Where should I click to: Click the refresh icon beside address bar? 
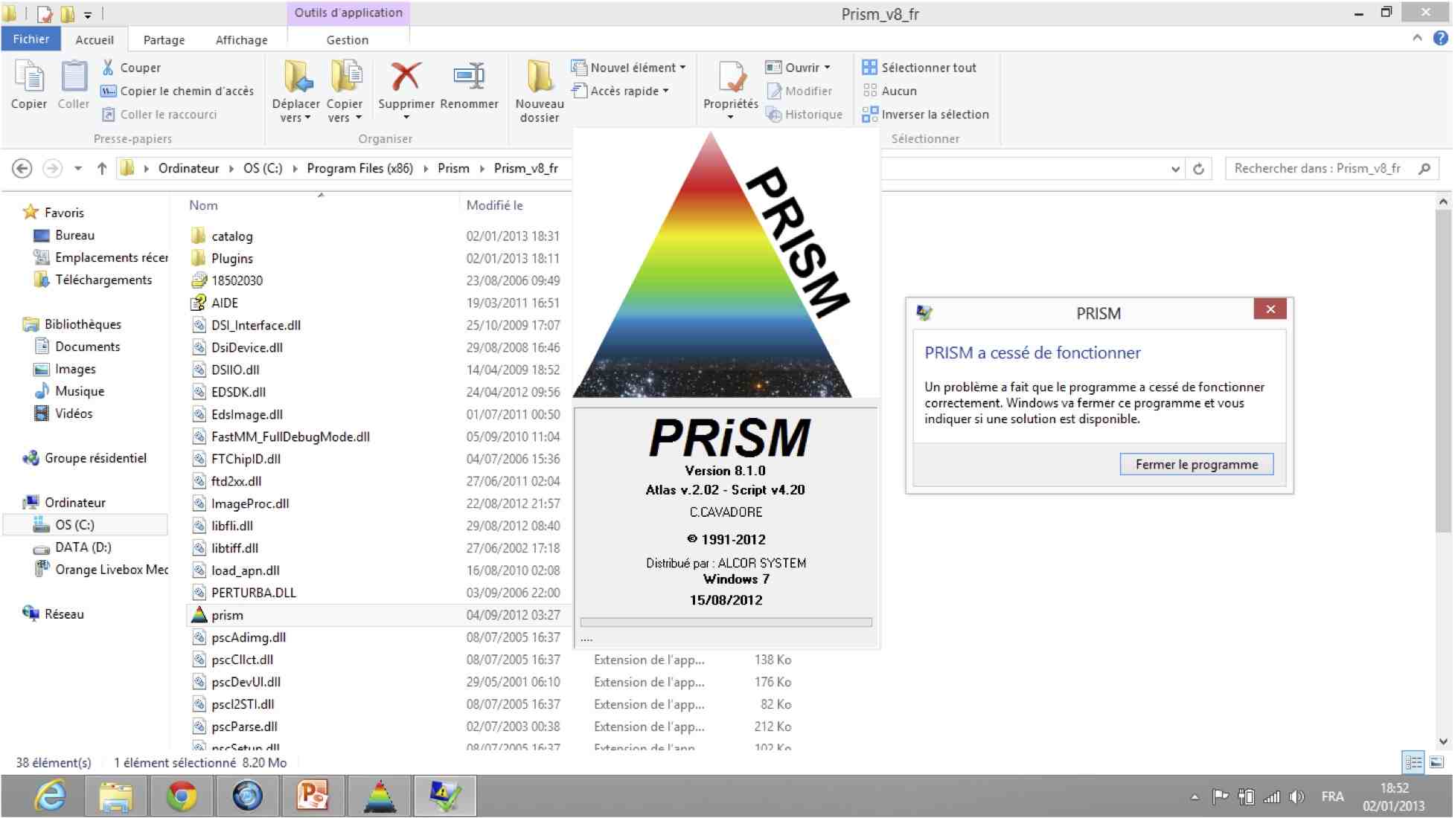[1198, 169]
